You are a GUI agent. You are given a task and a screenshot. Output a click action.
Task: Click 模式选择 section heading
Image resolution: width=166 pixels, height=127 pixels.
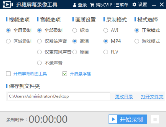[x=147, y=20]
